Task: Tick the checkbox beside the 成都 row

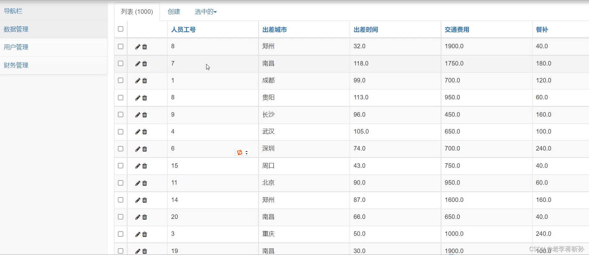Action: coord(120,80)
